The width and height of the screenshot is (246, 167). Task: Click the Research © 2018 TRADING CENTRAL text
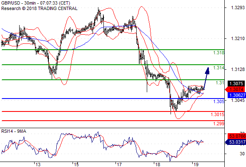point(39,8)
